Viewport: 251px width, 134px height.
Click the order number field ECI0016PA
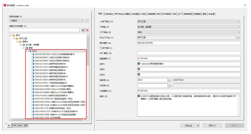(189, 91)
